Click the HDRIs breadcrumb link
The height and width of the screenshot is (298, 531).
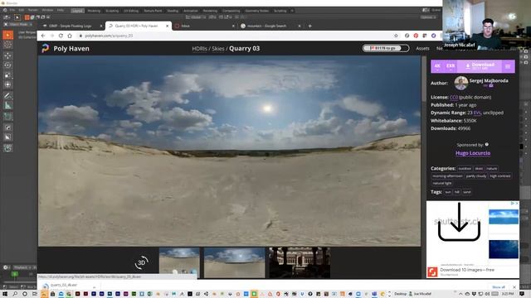point(199,49)
